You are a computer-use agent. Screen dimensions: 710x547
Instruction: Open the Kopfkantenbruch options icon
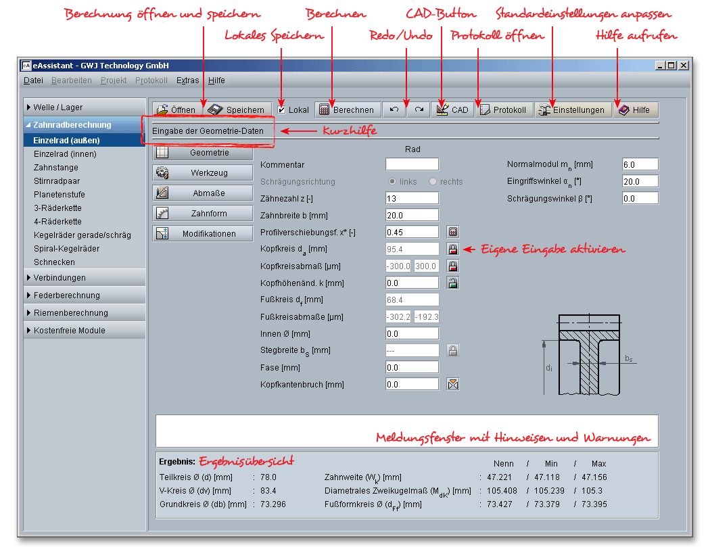(x=453, y=384)
